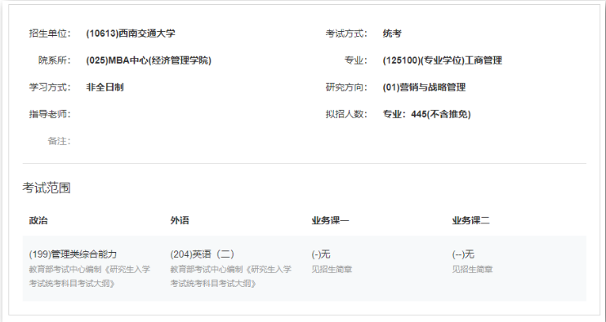Click the 指导老师 label
Viewport: 606px width, 322px height.
50,114
